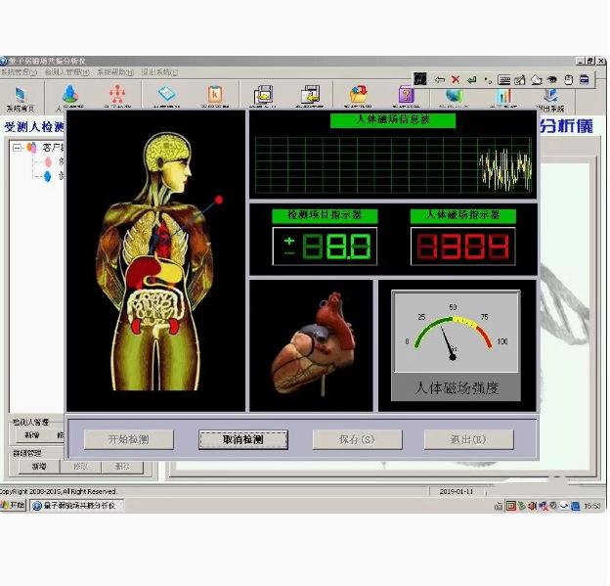The image size is (610, 586).
Task: Select the pink tree item under 客户
Action: tap(48, 161)
